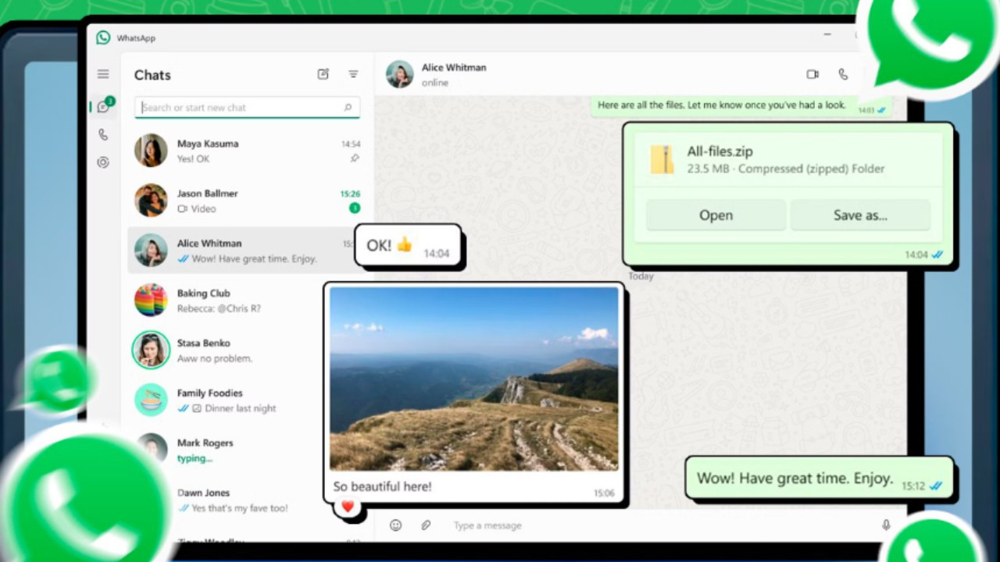Click the Type a message field
The width and height of the screenshot is (1000, 562).
547,525
